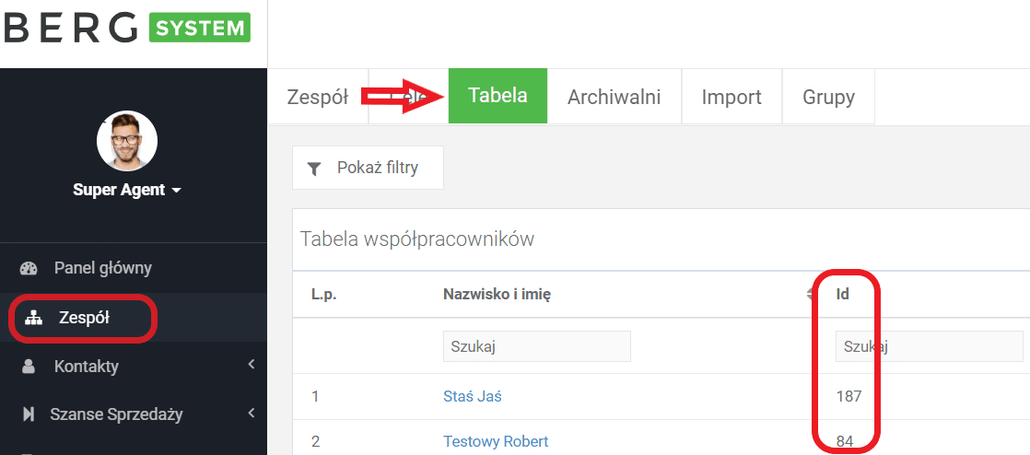1030x455 pixels.
Task: Click the Nazwisko i imię sort arrows
Action: tap(810, 295)
